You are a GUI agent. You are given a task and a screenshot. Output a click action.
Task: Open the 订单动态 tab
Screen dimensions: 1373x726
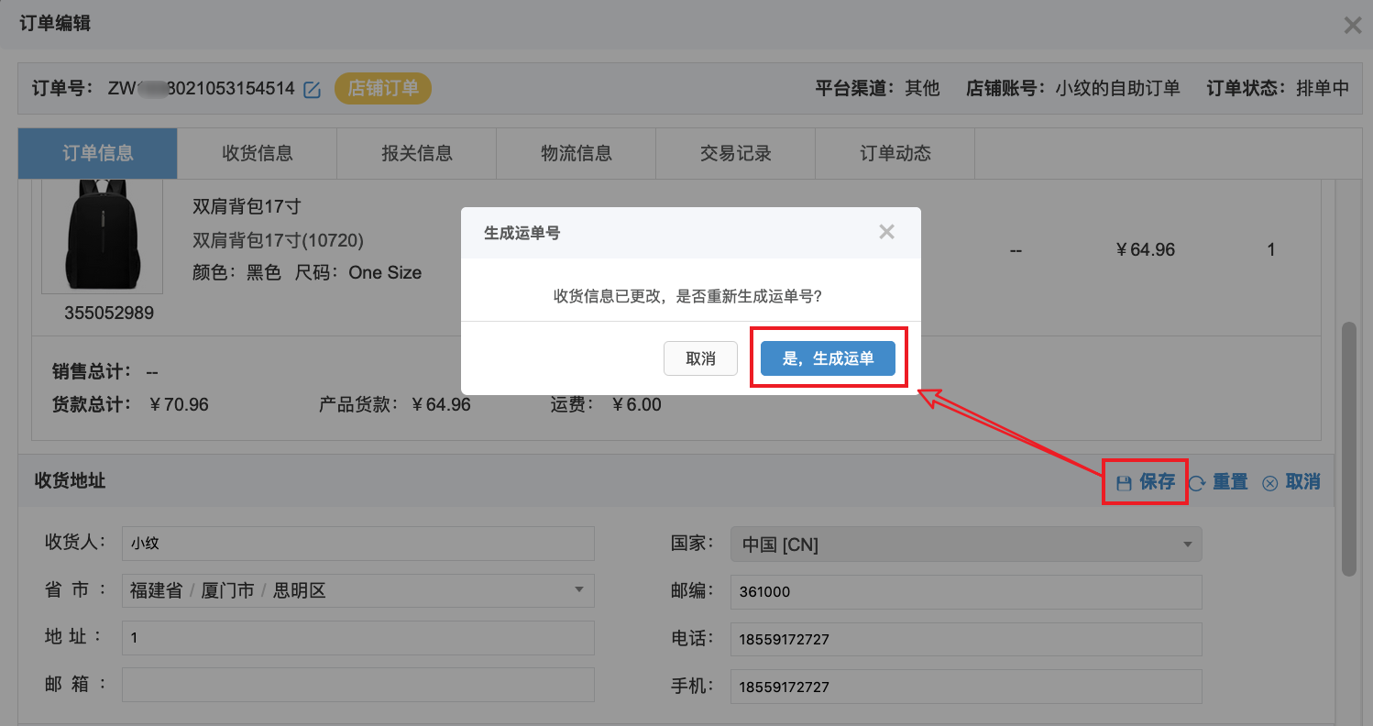[894, 153]
